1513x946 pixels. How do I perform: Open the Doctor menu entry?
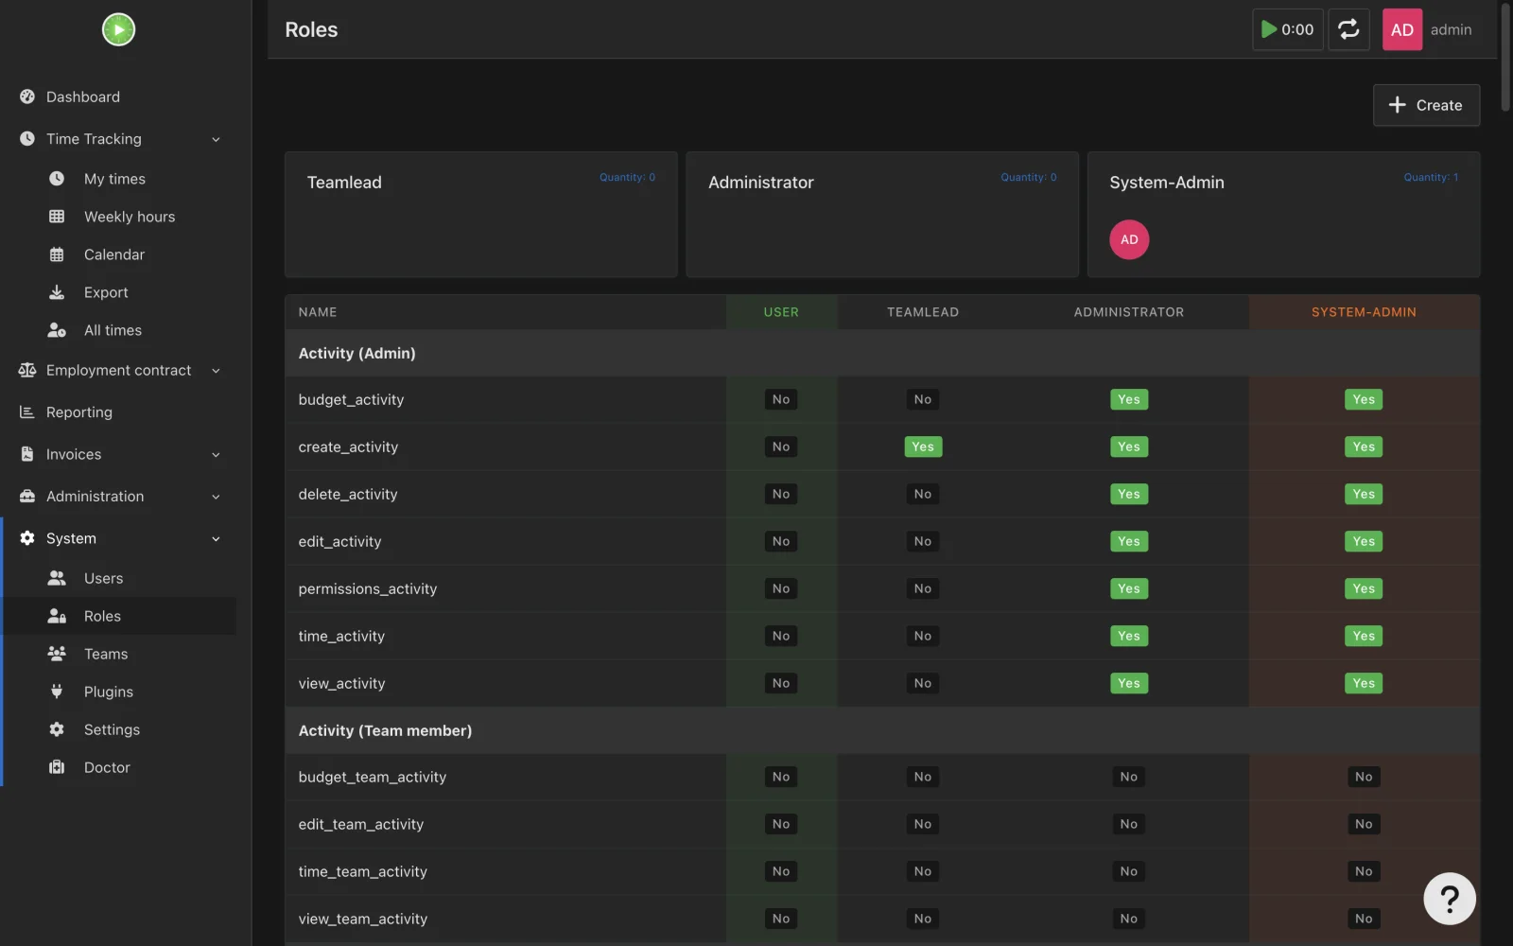click(x=118, y=767)
